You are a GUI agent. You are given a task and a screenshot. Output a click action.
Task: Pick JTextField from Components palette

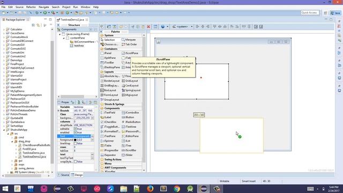(108, 113)
